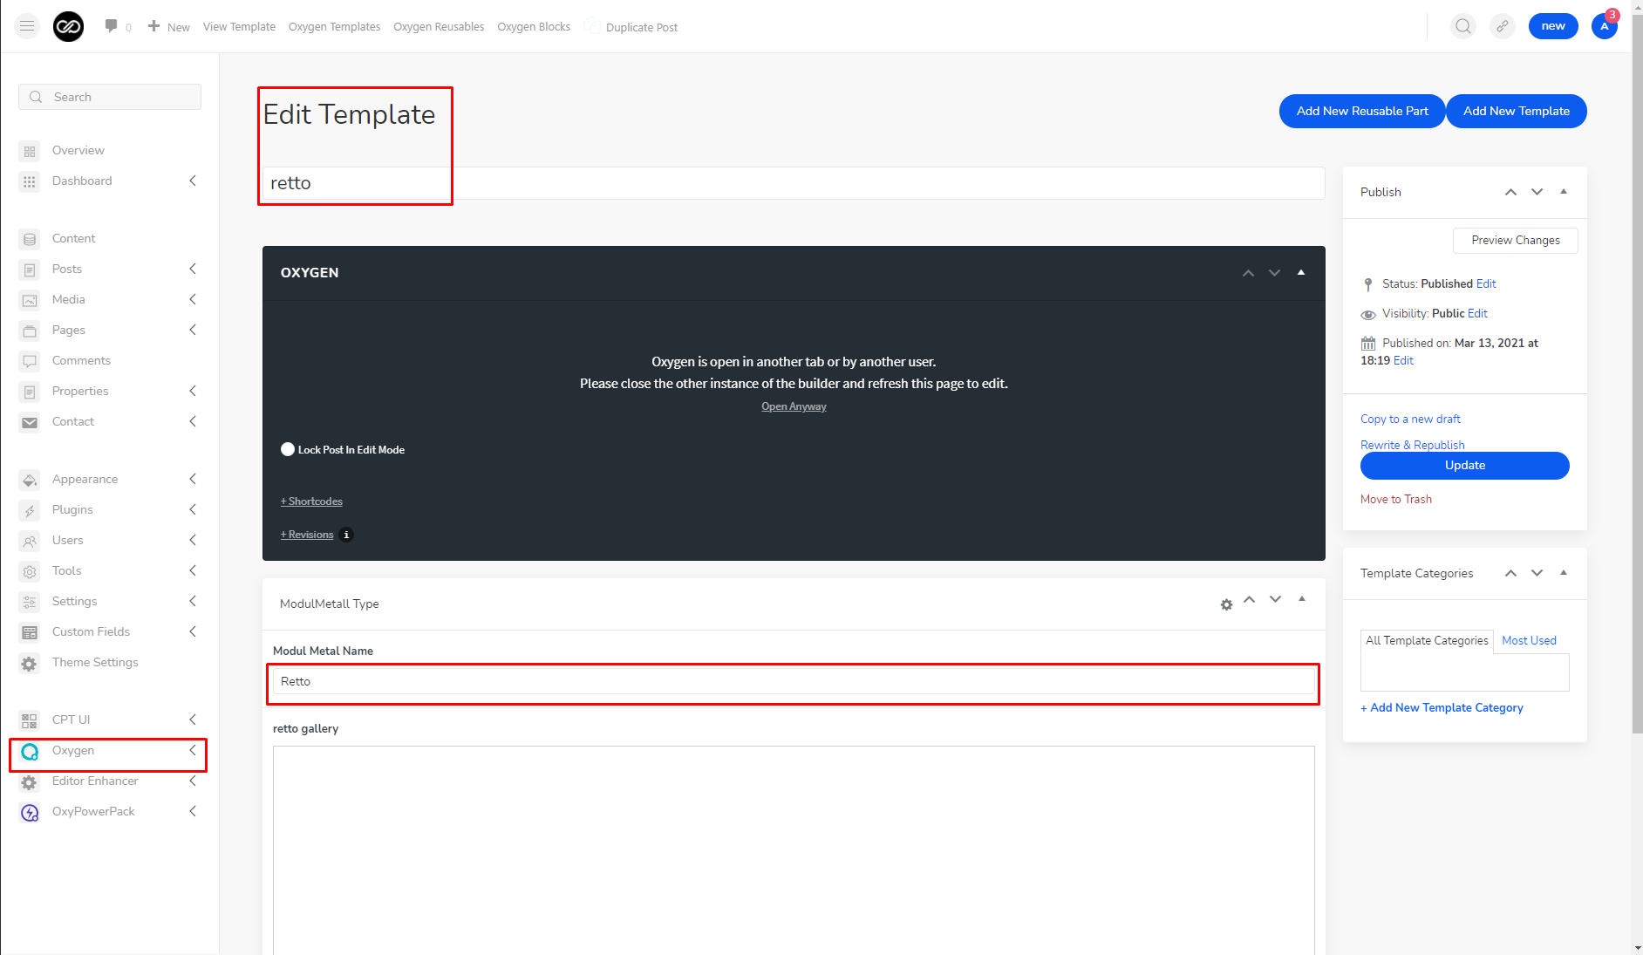Open the ModulMetall Type gear settings icon

click(1226, 604)
